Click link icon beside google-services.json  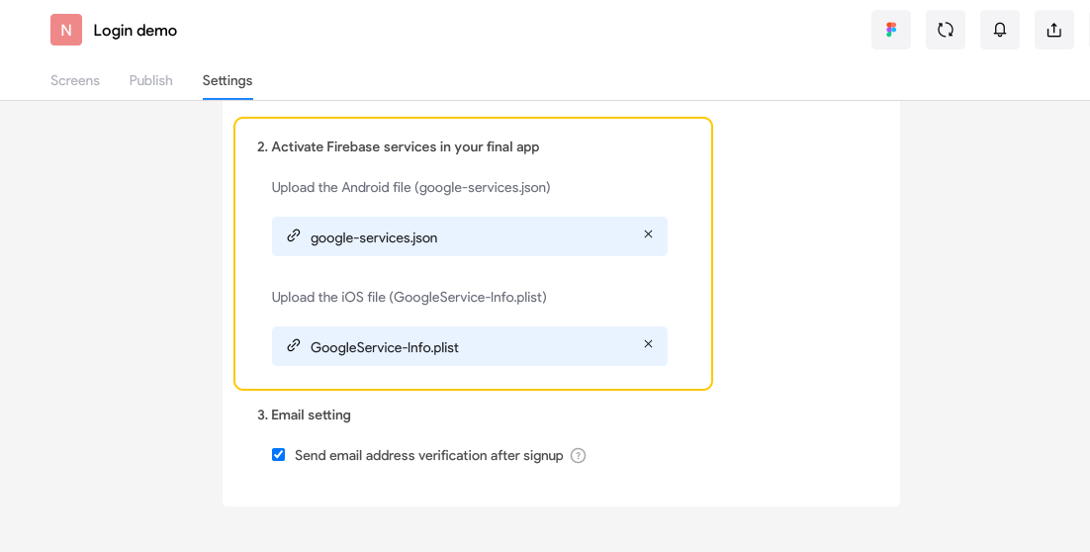(293, 236)
